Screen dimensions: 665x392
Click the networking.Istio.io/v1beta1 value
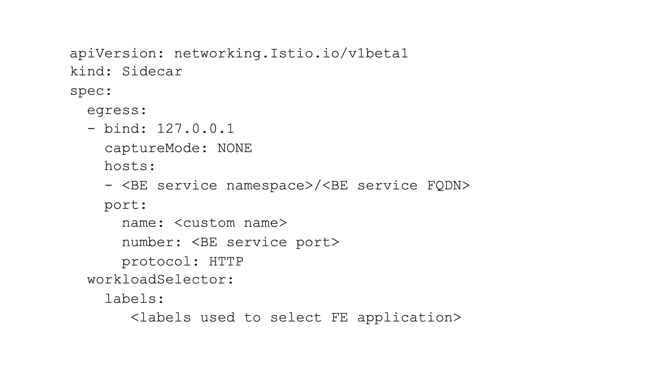click(x=291, y=54)
